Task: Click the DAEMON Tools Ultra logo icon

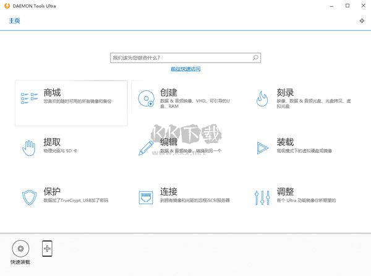Action: click(7, 6)
